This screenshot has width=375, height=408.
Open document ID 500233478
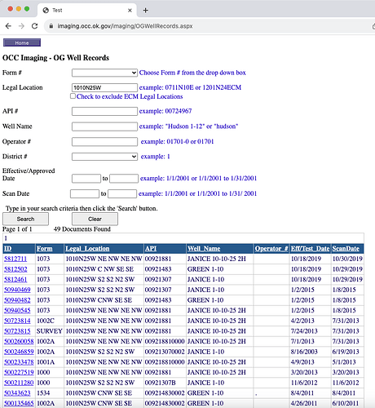(x=19, y=362)
